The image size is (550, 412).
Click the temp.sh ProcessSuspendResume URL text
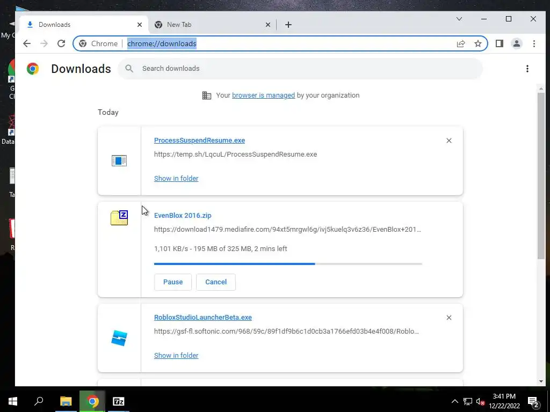pos(235,154)
